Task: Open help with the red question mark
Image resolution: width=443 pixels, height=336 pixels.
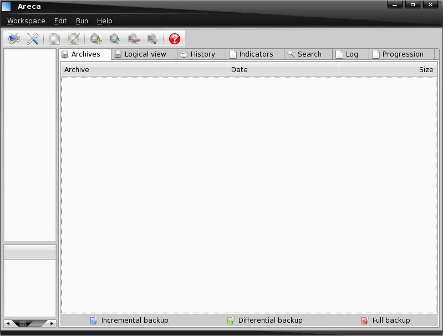Action: [x=175, y=39]
